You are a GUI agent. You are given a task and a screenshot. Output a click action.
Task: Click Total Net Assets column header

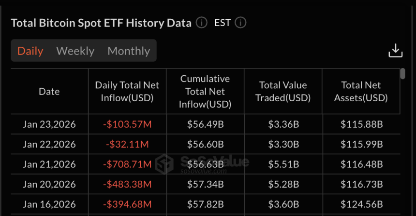click(x=361, y=91)
